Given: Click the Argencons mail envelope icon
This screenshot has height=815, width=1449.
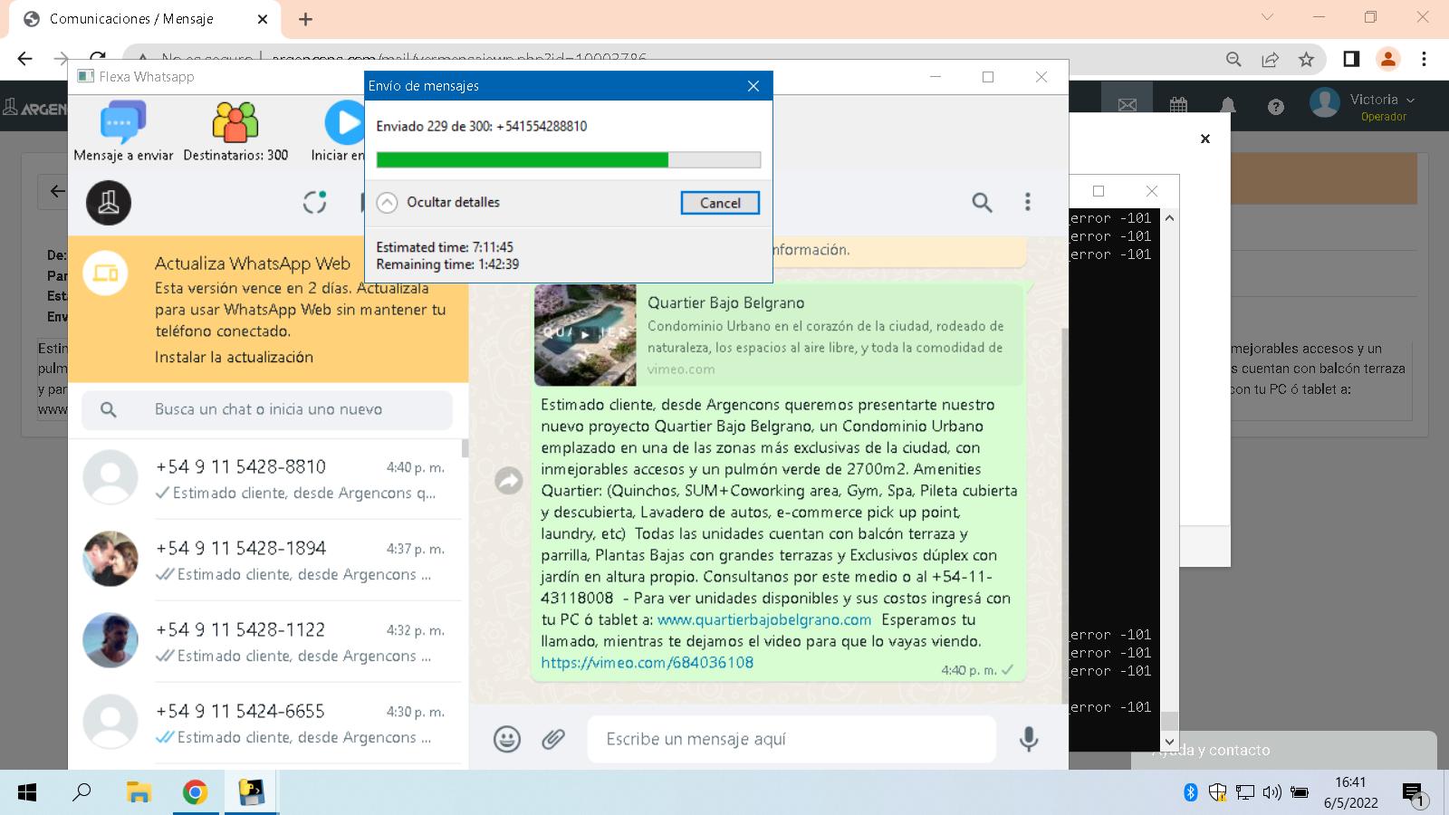Looking at the screenshot, I should 1128,105.
